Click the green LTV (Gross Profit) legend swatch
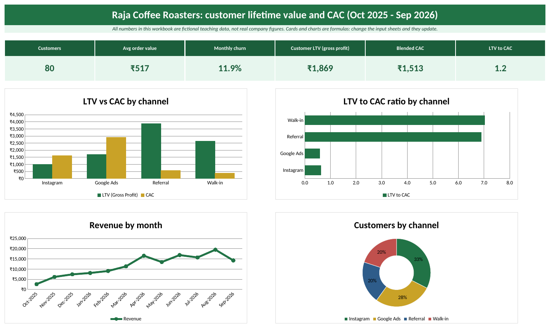This screenshot has height=328, width=550. pos(99,195)
